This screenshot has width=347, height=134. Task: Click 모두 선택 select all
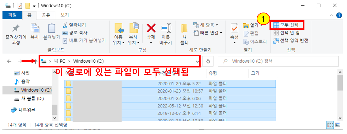[x=286, y=25]
